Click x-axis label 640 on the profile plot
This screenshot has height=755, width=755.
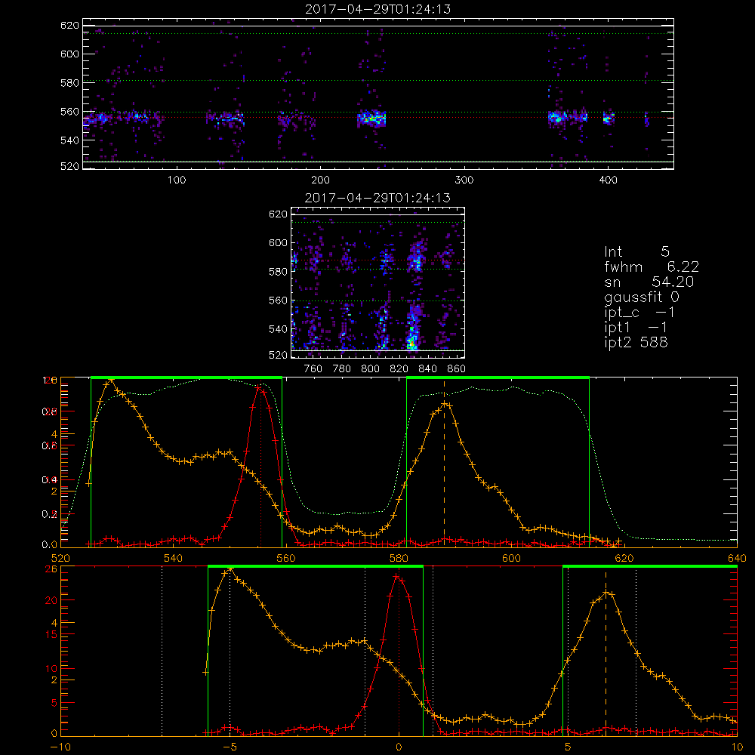(x=737, y=558)
